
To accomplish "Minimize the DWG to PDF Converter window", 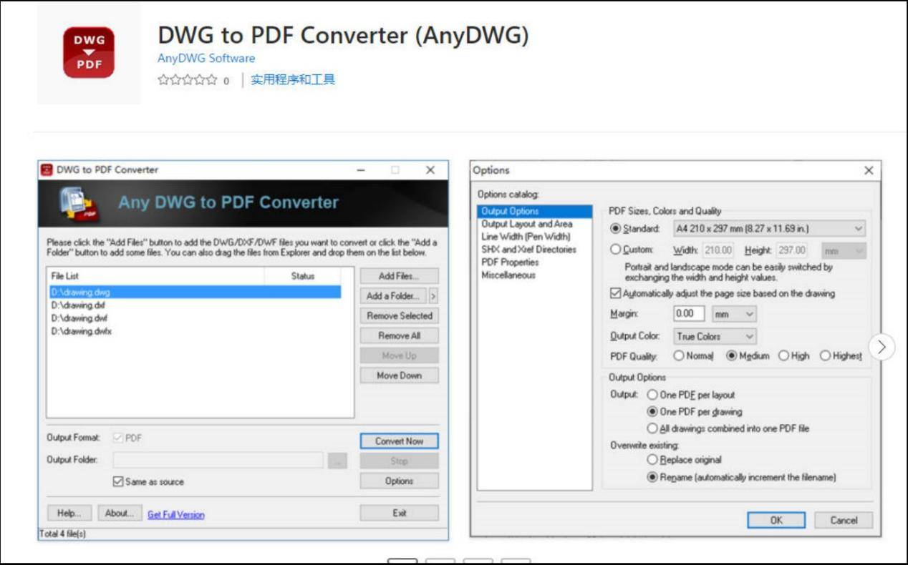I will point(361,170).
